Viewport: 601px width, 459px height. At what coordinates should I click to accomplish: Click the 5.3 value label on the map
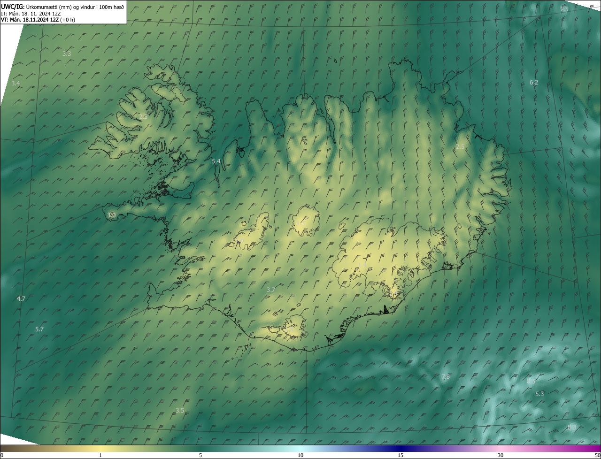(x=539, y=394)
